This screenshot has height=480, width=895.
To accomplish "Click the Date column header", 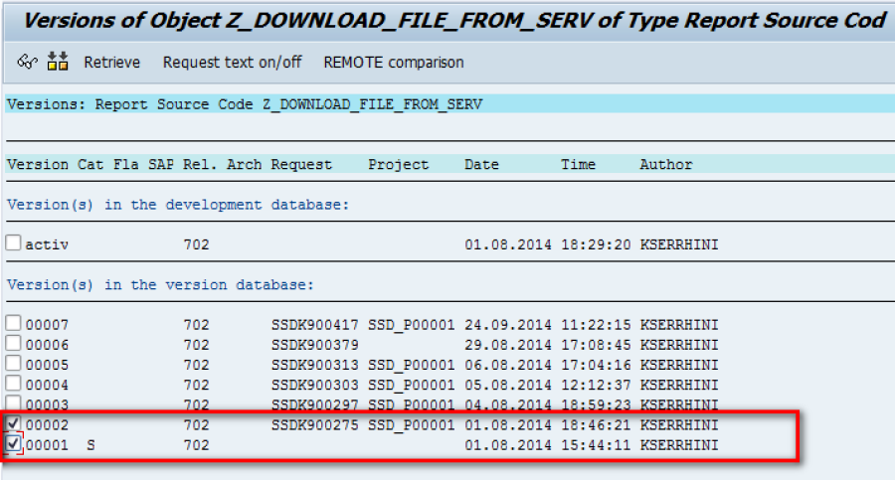I will [x=481, y=164].
